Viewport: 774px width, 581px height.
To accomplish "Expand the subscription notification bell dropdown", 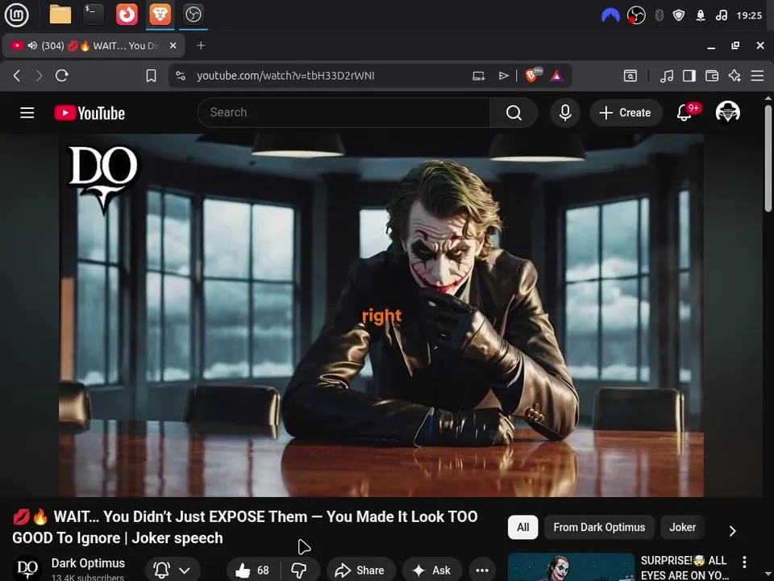I will click(x=173, y=571).
